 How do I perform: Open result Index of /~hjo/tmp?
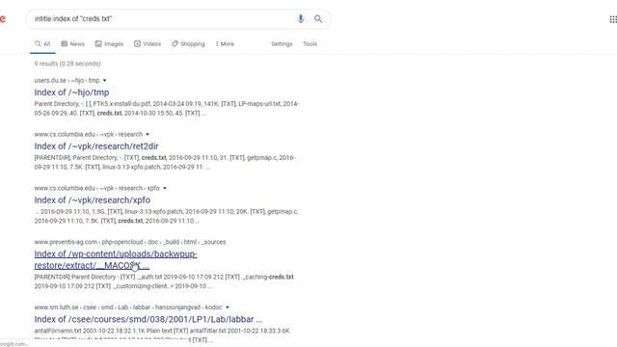click(x=71, y=93)
